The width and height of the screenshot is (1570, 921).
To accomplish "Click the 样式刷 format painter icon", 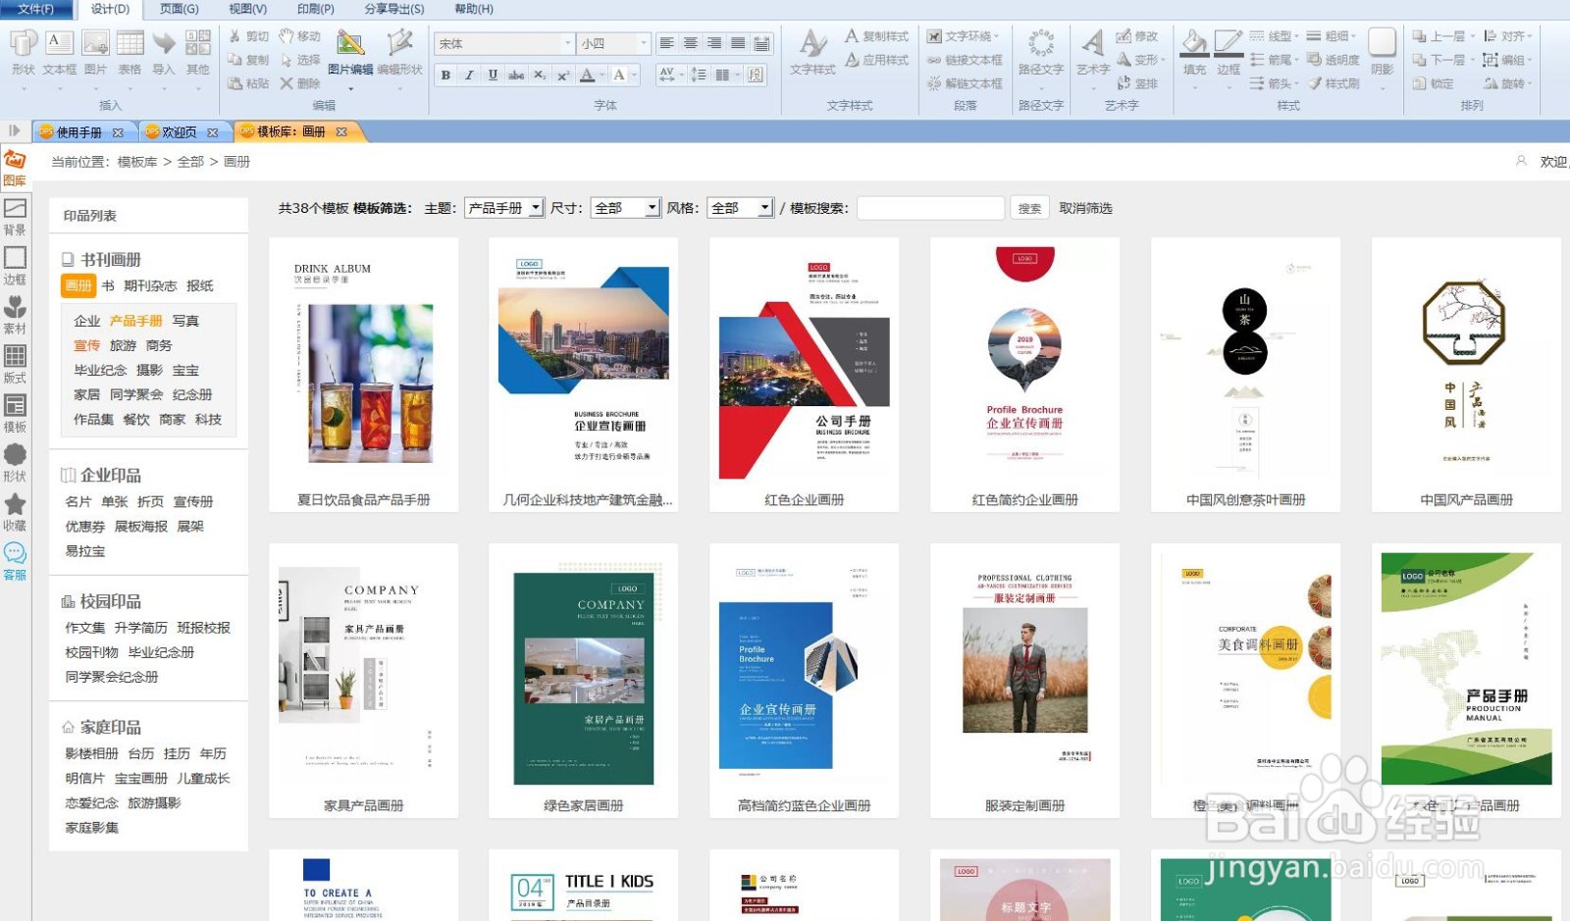I will (1334, 83).
